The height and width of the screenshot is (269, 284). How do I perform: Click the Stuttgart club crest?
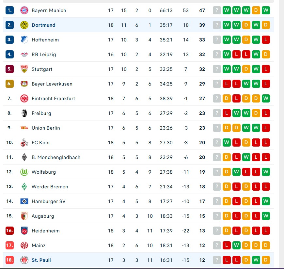(24, 69)
